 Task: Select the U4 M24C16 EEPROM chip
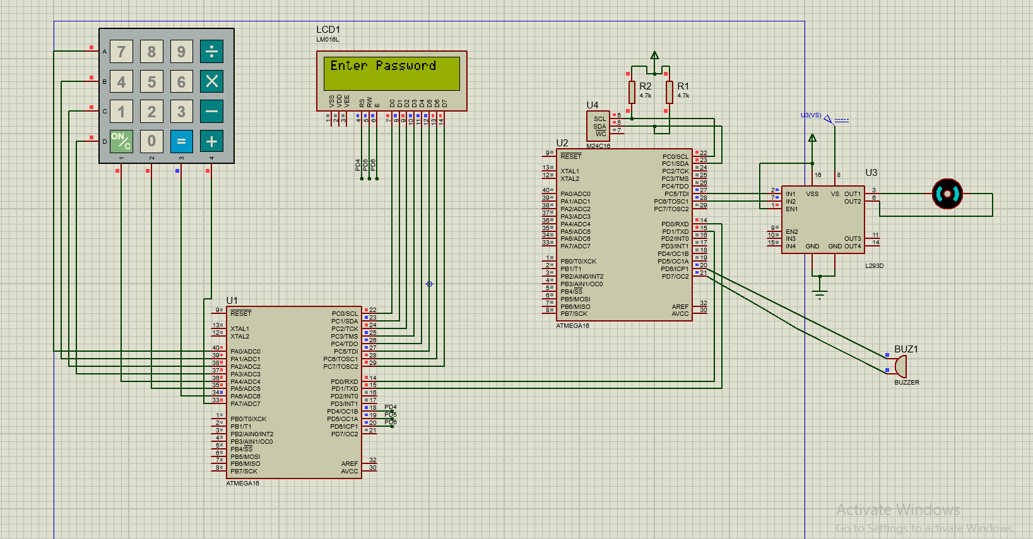pos(598,126)
